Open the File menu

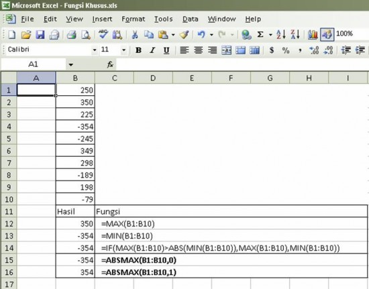(x=28, y=19)
